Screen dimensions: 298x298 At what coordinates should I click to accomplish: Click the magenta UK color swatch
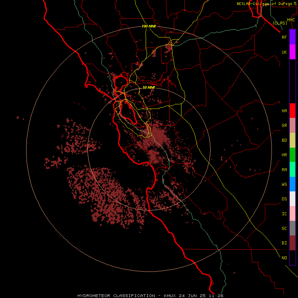click(x=292, y=52)
